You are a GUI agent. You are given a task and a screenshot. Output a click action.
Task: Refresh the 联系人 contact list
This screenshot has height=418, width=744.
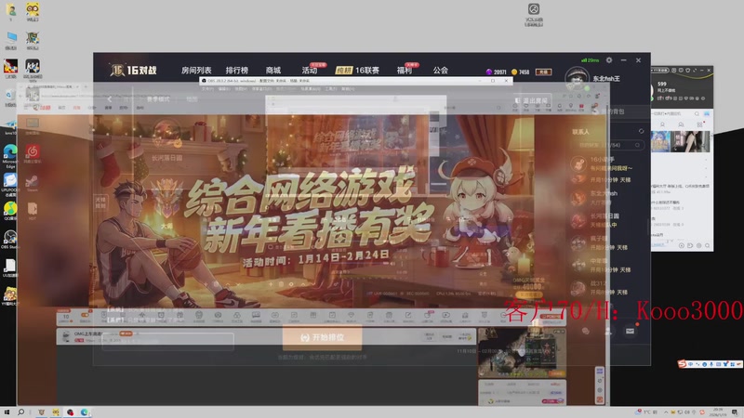(x=641, y=131)
